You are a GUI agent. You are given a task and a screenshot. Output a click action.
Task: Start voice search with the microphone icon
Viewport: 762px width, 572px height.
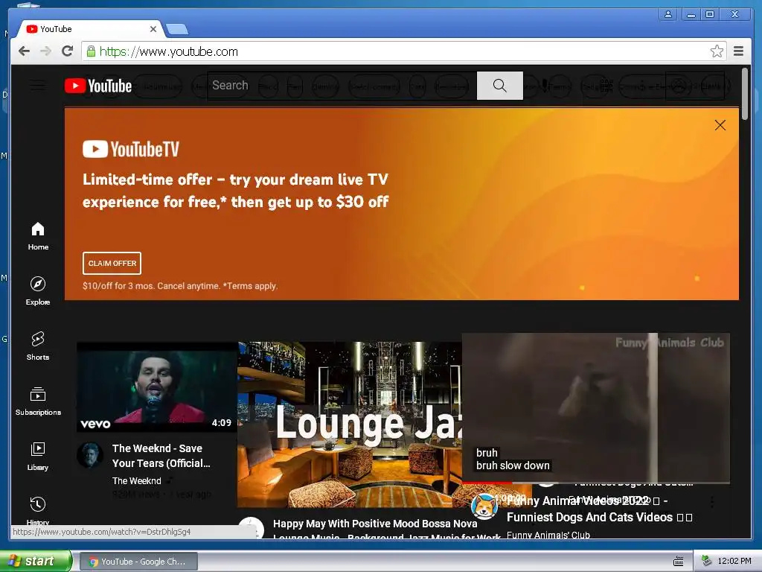point(545,86)
